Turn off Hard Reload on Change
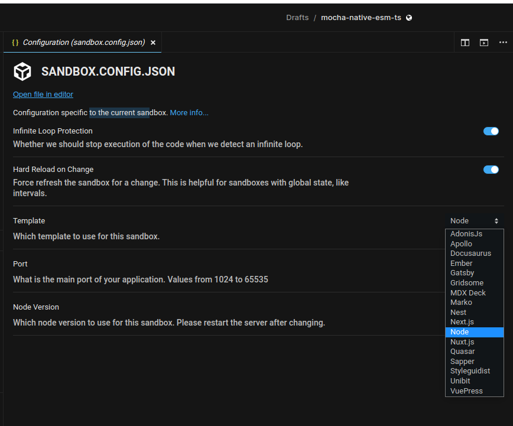 491,170
